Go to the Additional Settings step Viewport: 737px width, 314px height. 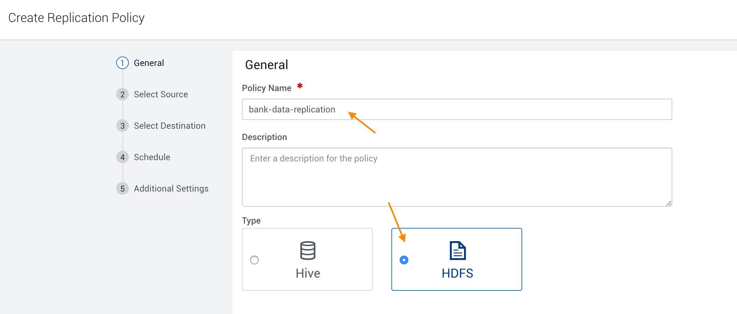tap(171, 188)
